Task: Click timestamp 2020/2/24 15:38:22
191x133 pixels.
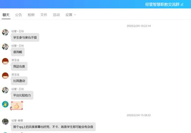Action: click(139, 115)
